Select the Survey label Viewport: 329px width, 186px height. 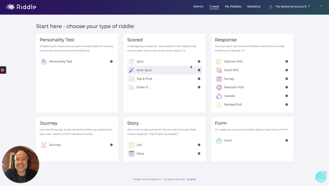229,79
